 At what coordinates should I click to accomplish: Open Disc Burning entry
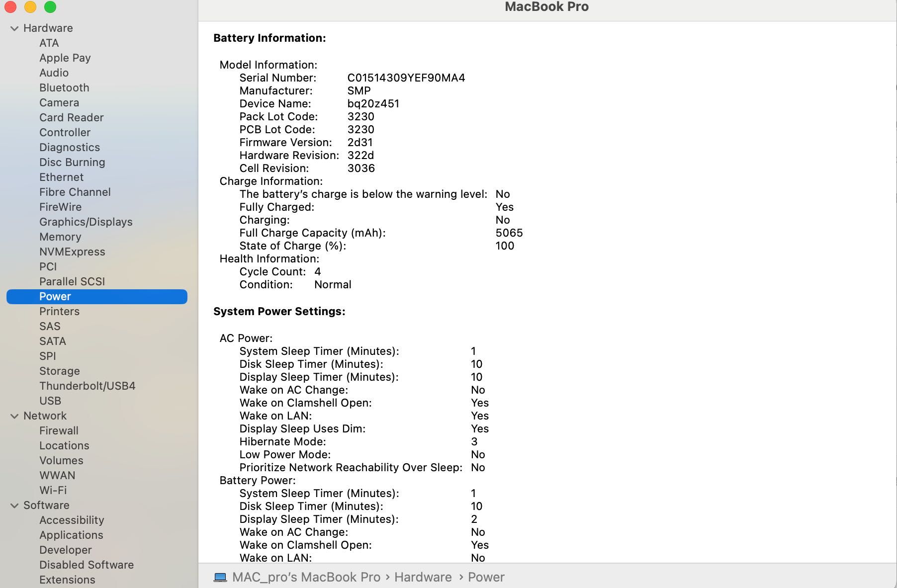pyautogui.click(x=72, y=163)
